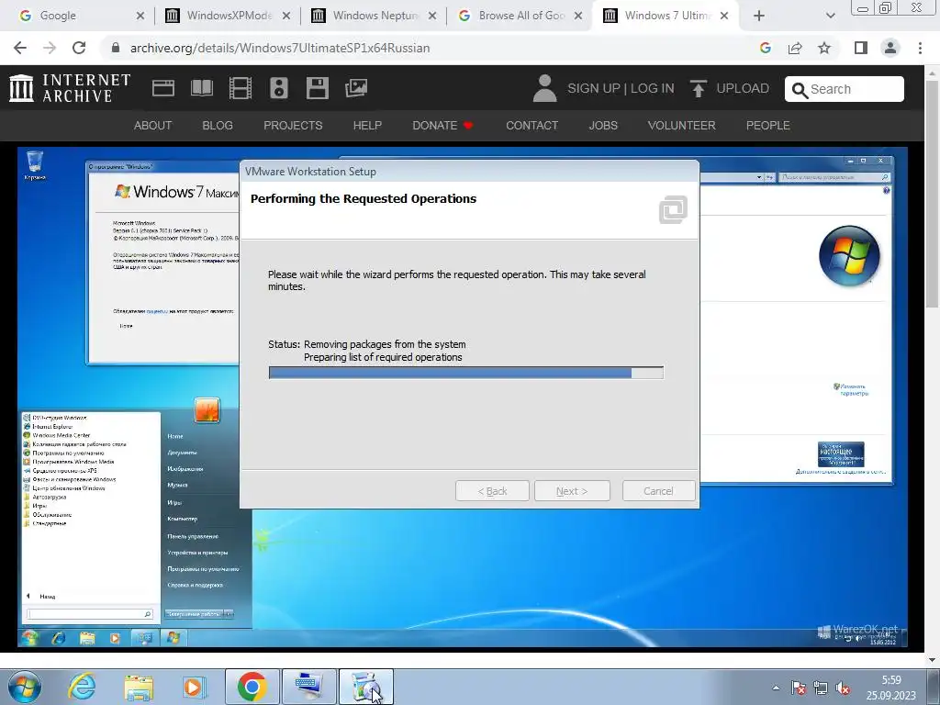Toggle the Chrome side panel icon
Screen dimensions: 940x705
pyautogui.click(x=861, y=48)
